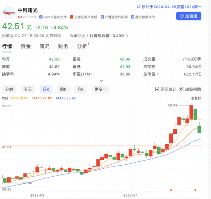This screenshot has width=211, height=199.
Task: Open the 更多 chart period dropdown
Action: (100, 89)
